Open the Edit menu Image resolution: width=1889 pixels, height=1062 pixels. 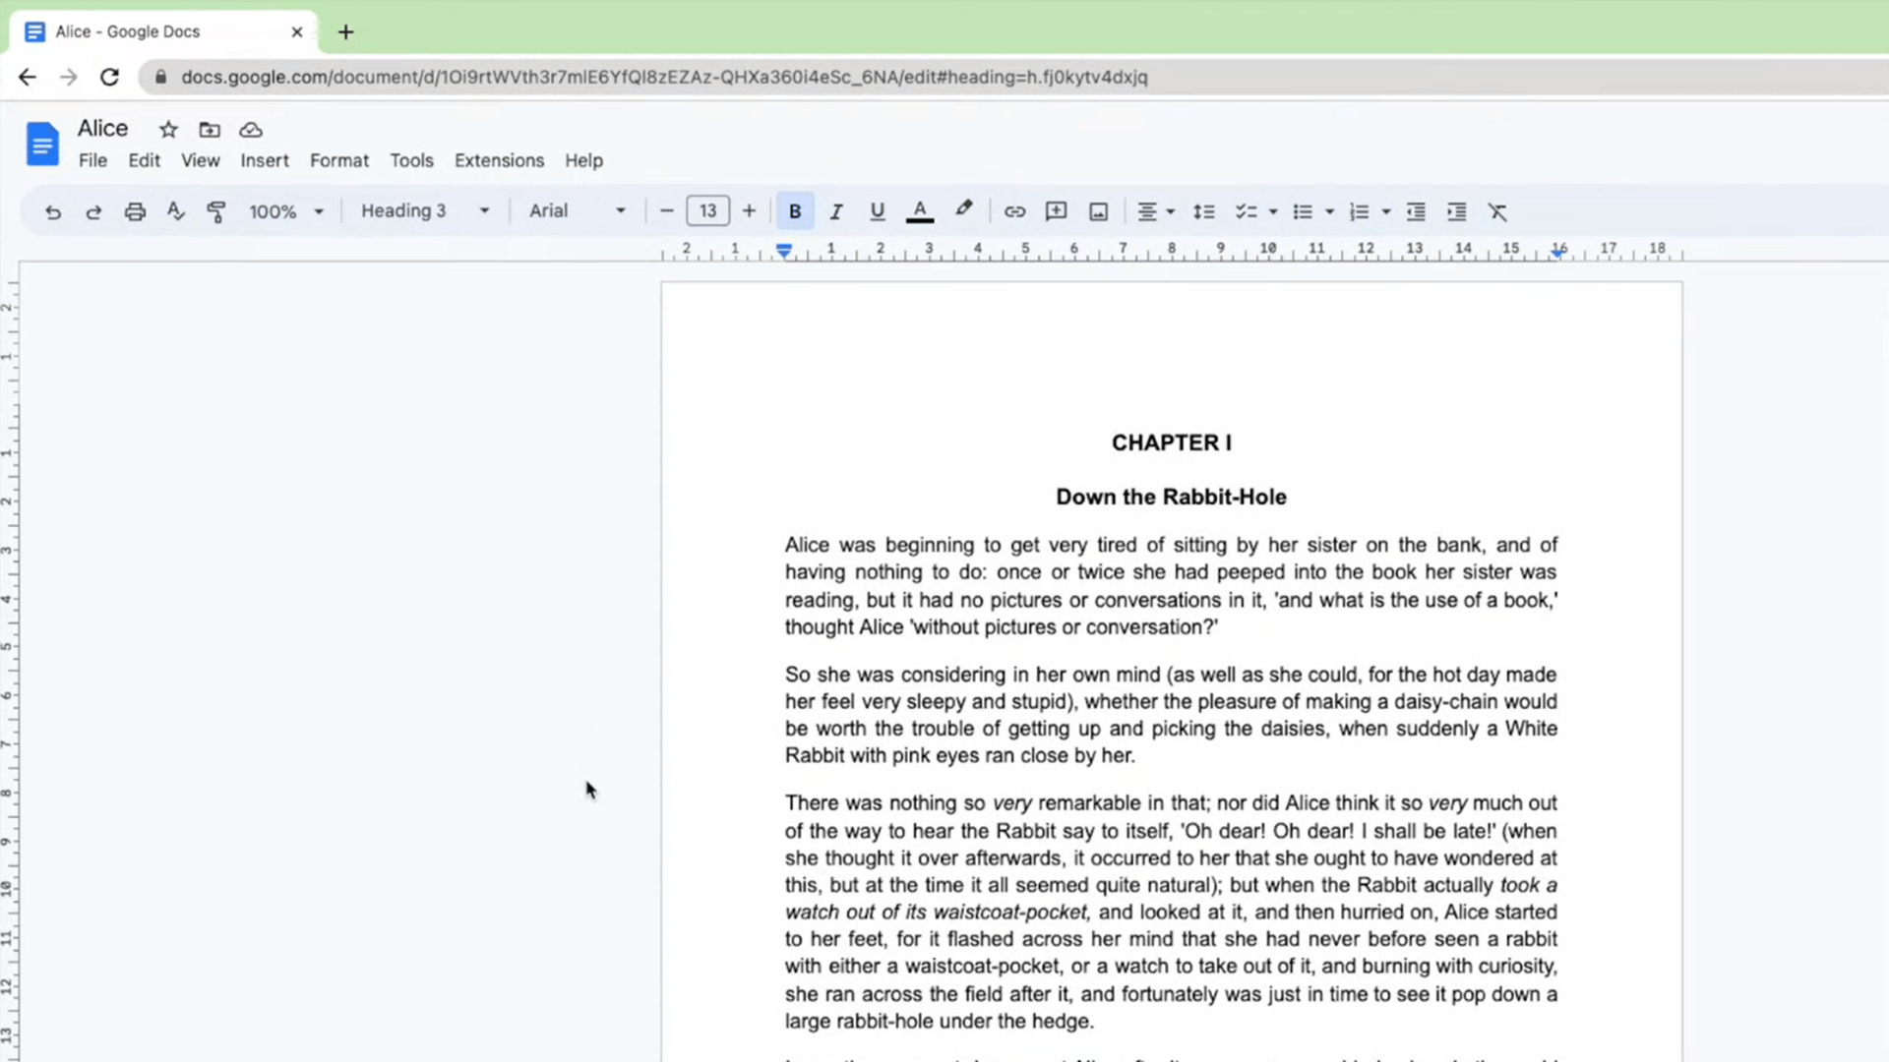(144, 160)
